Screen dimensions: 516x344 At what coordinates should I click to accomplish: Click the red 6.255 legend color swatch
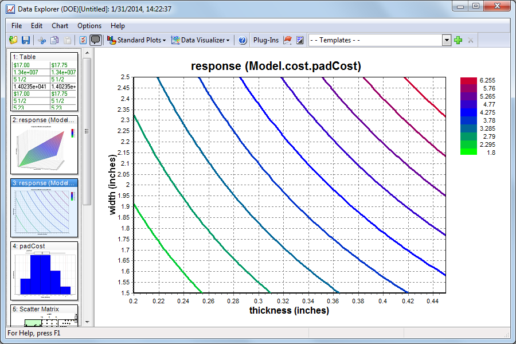(468, 81)
